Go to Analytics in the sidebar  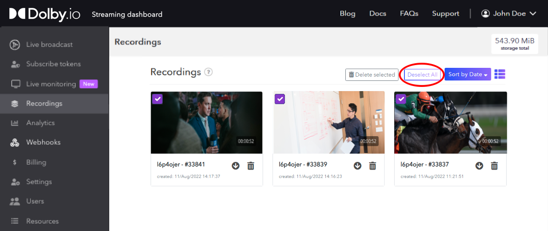(40, 123)
